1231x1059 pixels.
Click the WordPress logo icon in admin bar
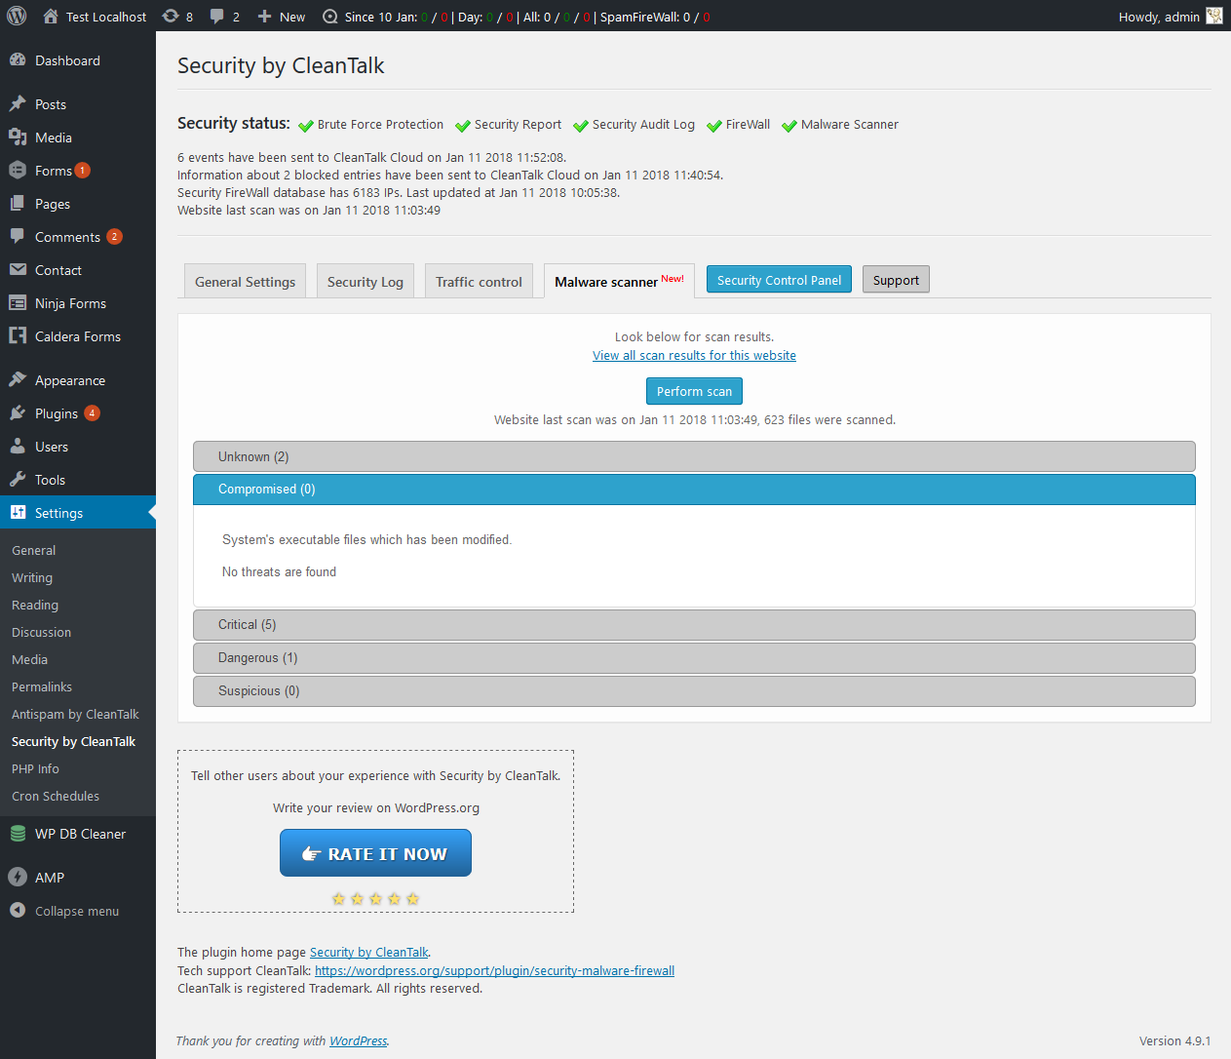click(x=17, y=16)
